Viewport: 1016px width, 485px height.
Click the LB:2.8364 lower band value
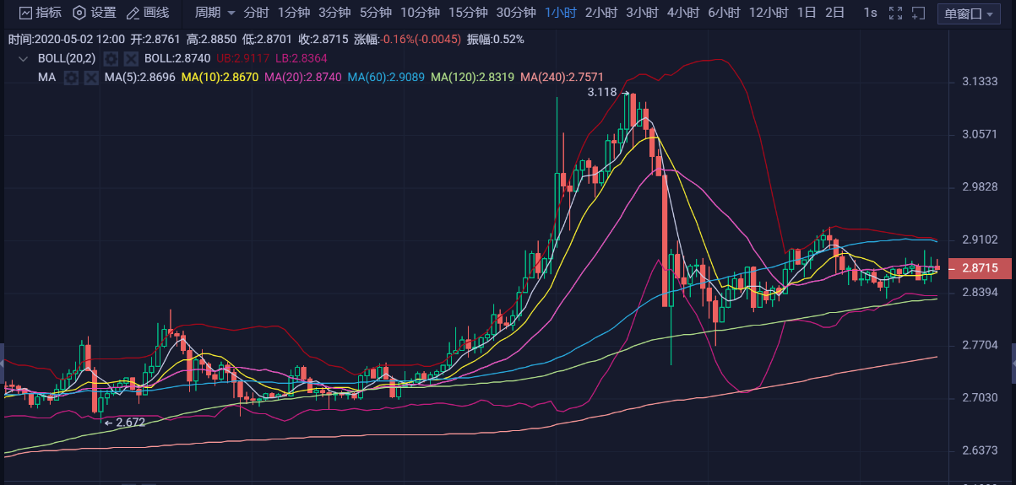[x=301, y=58]
